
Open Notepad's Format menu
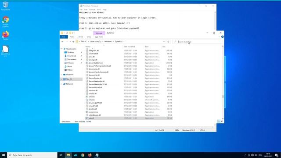92,10
